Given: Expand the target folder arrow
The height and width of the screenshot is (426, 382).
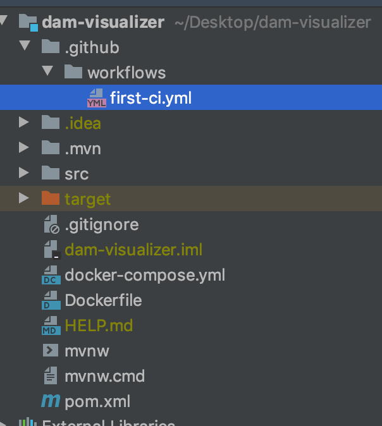Looking at the screenshot, I should pos(24,198).
